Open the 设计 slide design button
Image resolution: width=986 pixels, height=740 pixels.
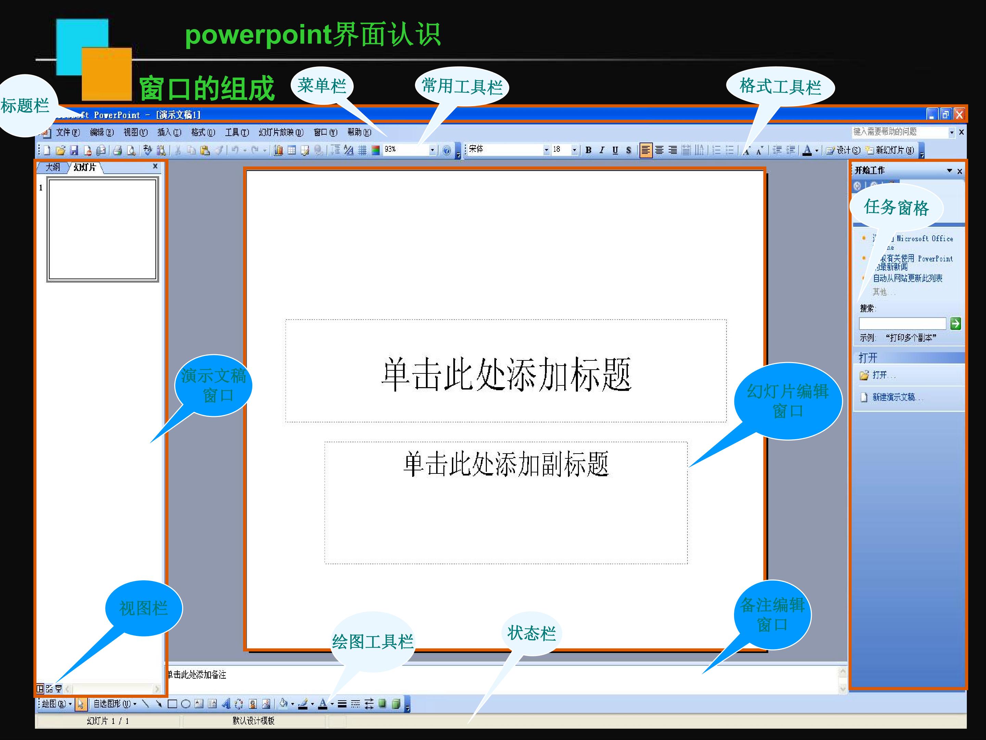pyautogui.click(x=843, y=150)
